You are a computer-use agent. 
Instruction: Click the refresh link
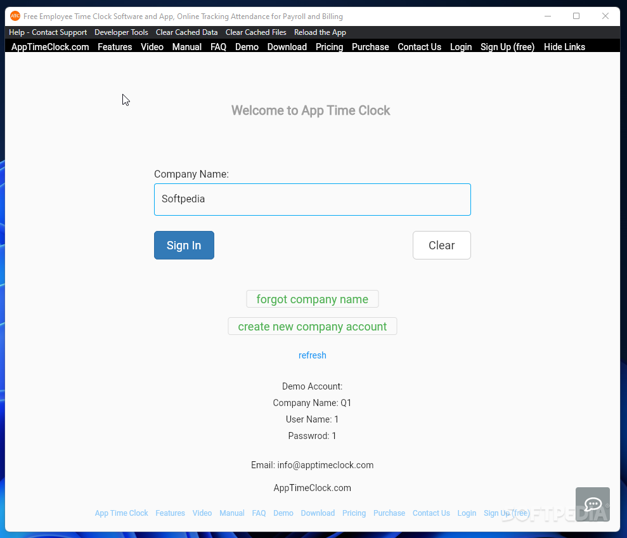(x=313, y=355)
